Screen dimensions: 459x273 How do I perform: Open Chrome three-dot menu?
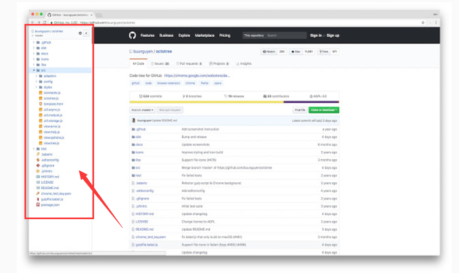pyautogui.click(x=436, y=22)
